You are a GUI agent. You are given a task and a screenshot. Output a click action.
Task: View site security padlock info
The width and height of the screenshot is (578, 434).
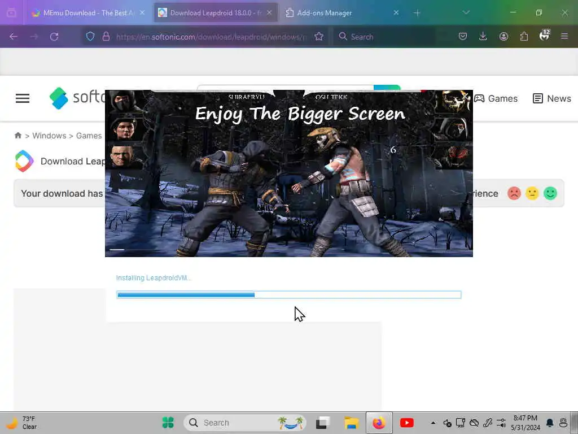[x=106, y=37]
